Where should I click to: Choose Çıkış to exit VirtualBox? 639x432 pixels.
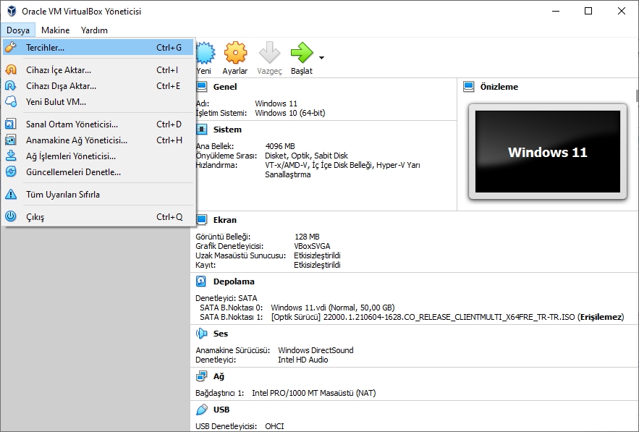(98, 216)
